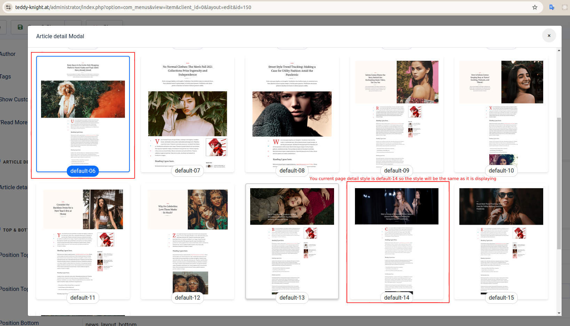The height and width of the screenshot is (326, 570).
Task: Open the Google Translate icon in address bar
Action: click(552, 7)
